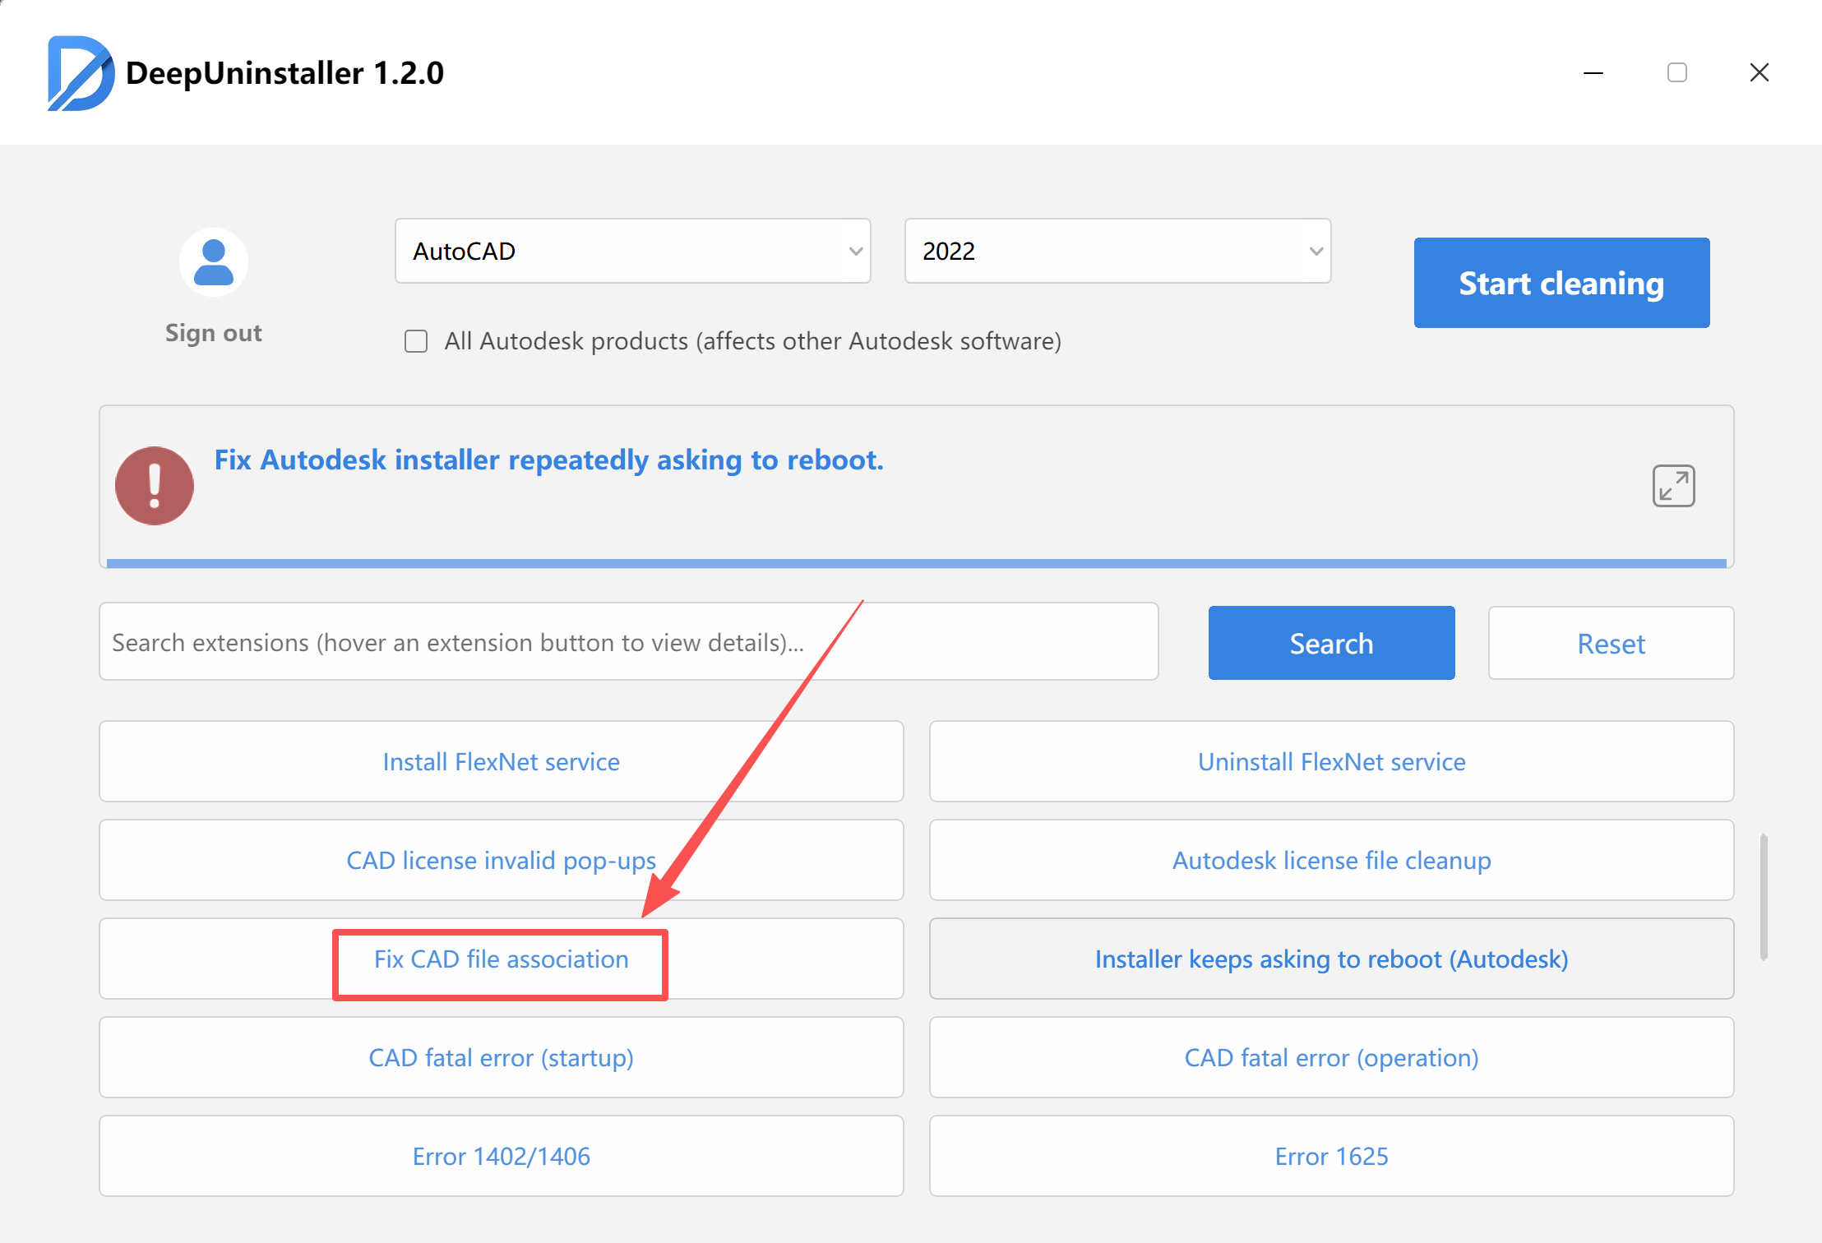Click the extension list vertical scrollbar
This screenshot has width=1822, height=1243.
coord(1763,896)
